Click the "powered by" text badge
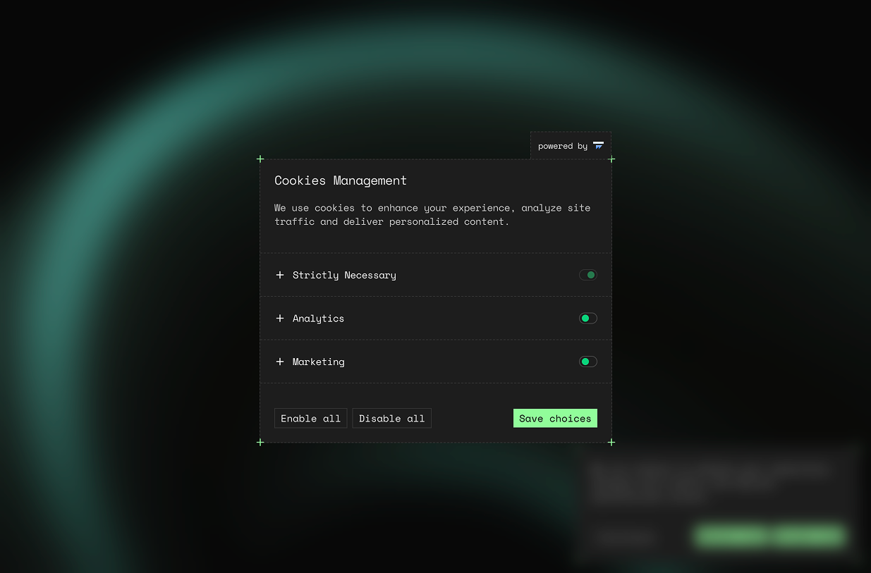 click(562, 147)
